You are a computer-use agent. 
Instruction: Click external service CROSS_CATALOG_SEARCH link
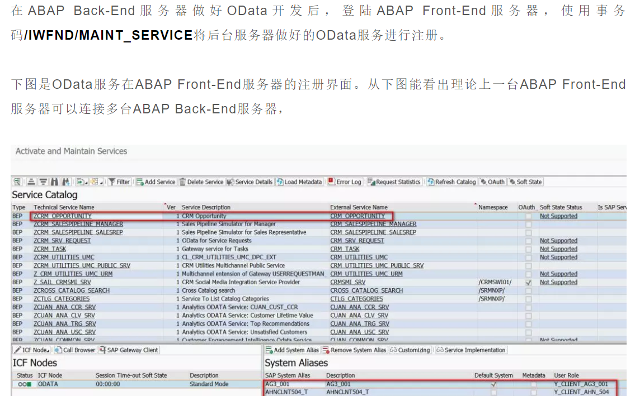tap(366, 290)
